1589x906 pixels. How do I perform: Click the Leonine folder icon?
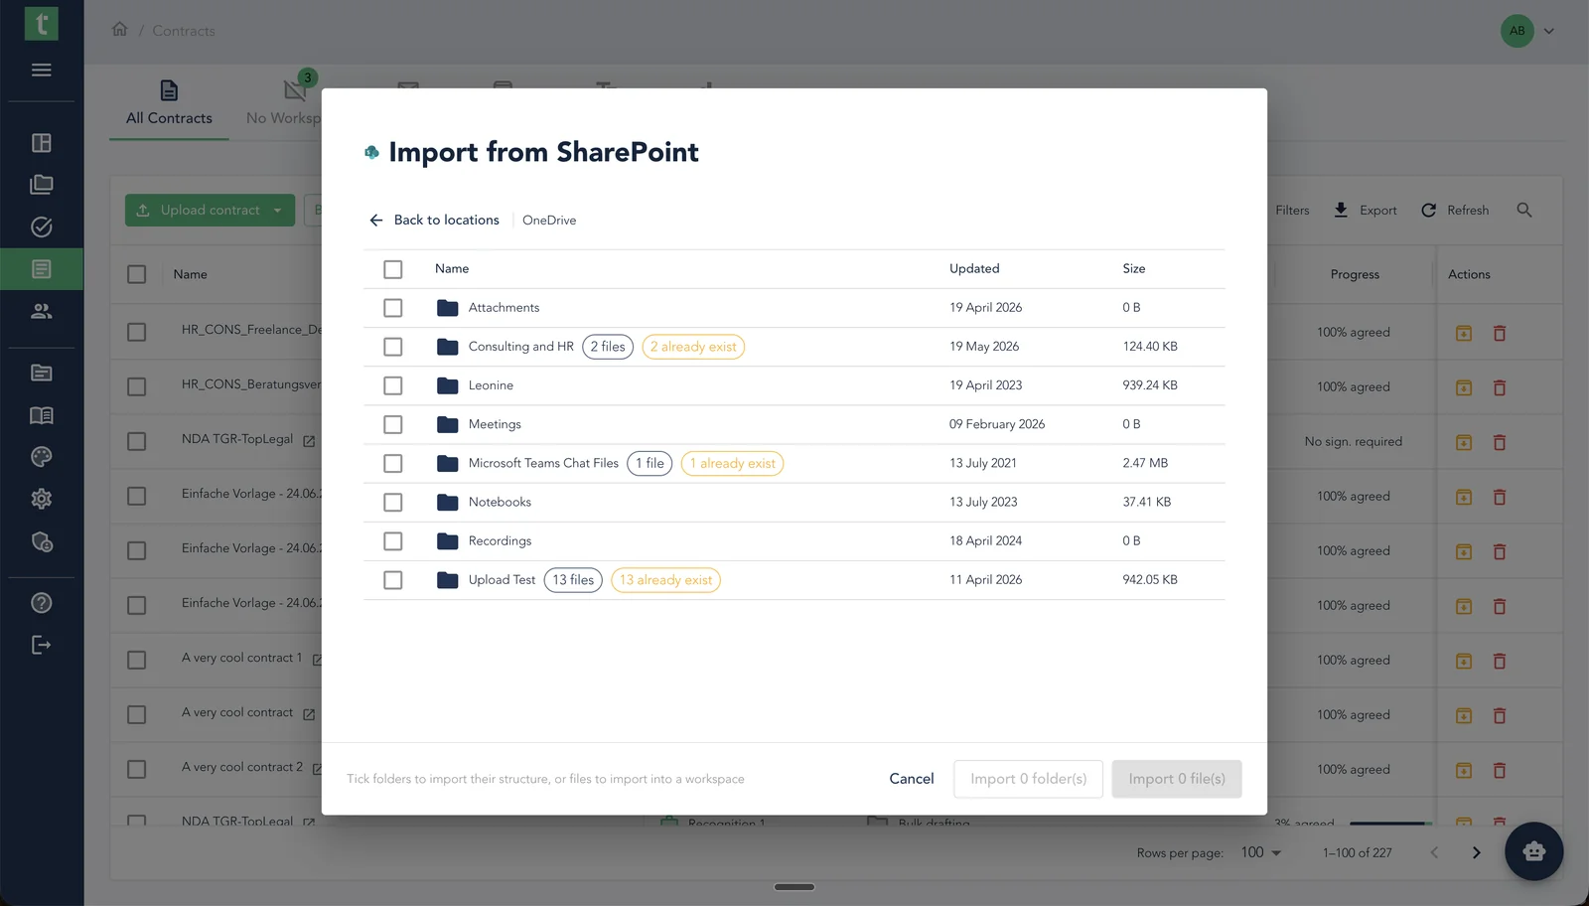pyautogui.click(x=448, y=385)
